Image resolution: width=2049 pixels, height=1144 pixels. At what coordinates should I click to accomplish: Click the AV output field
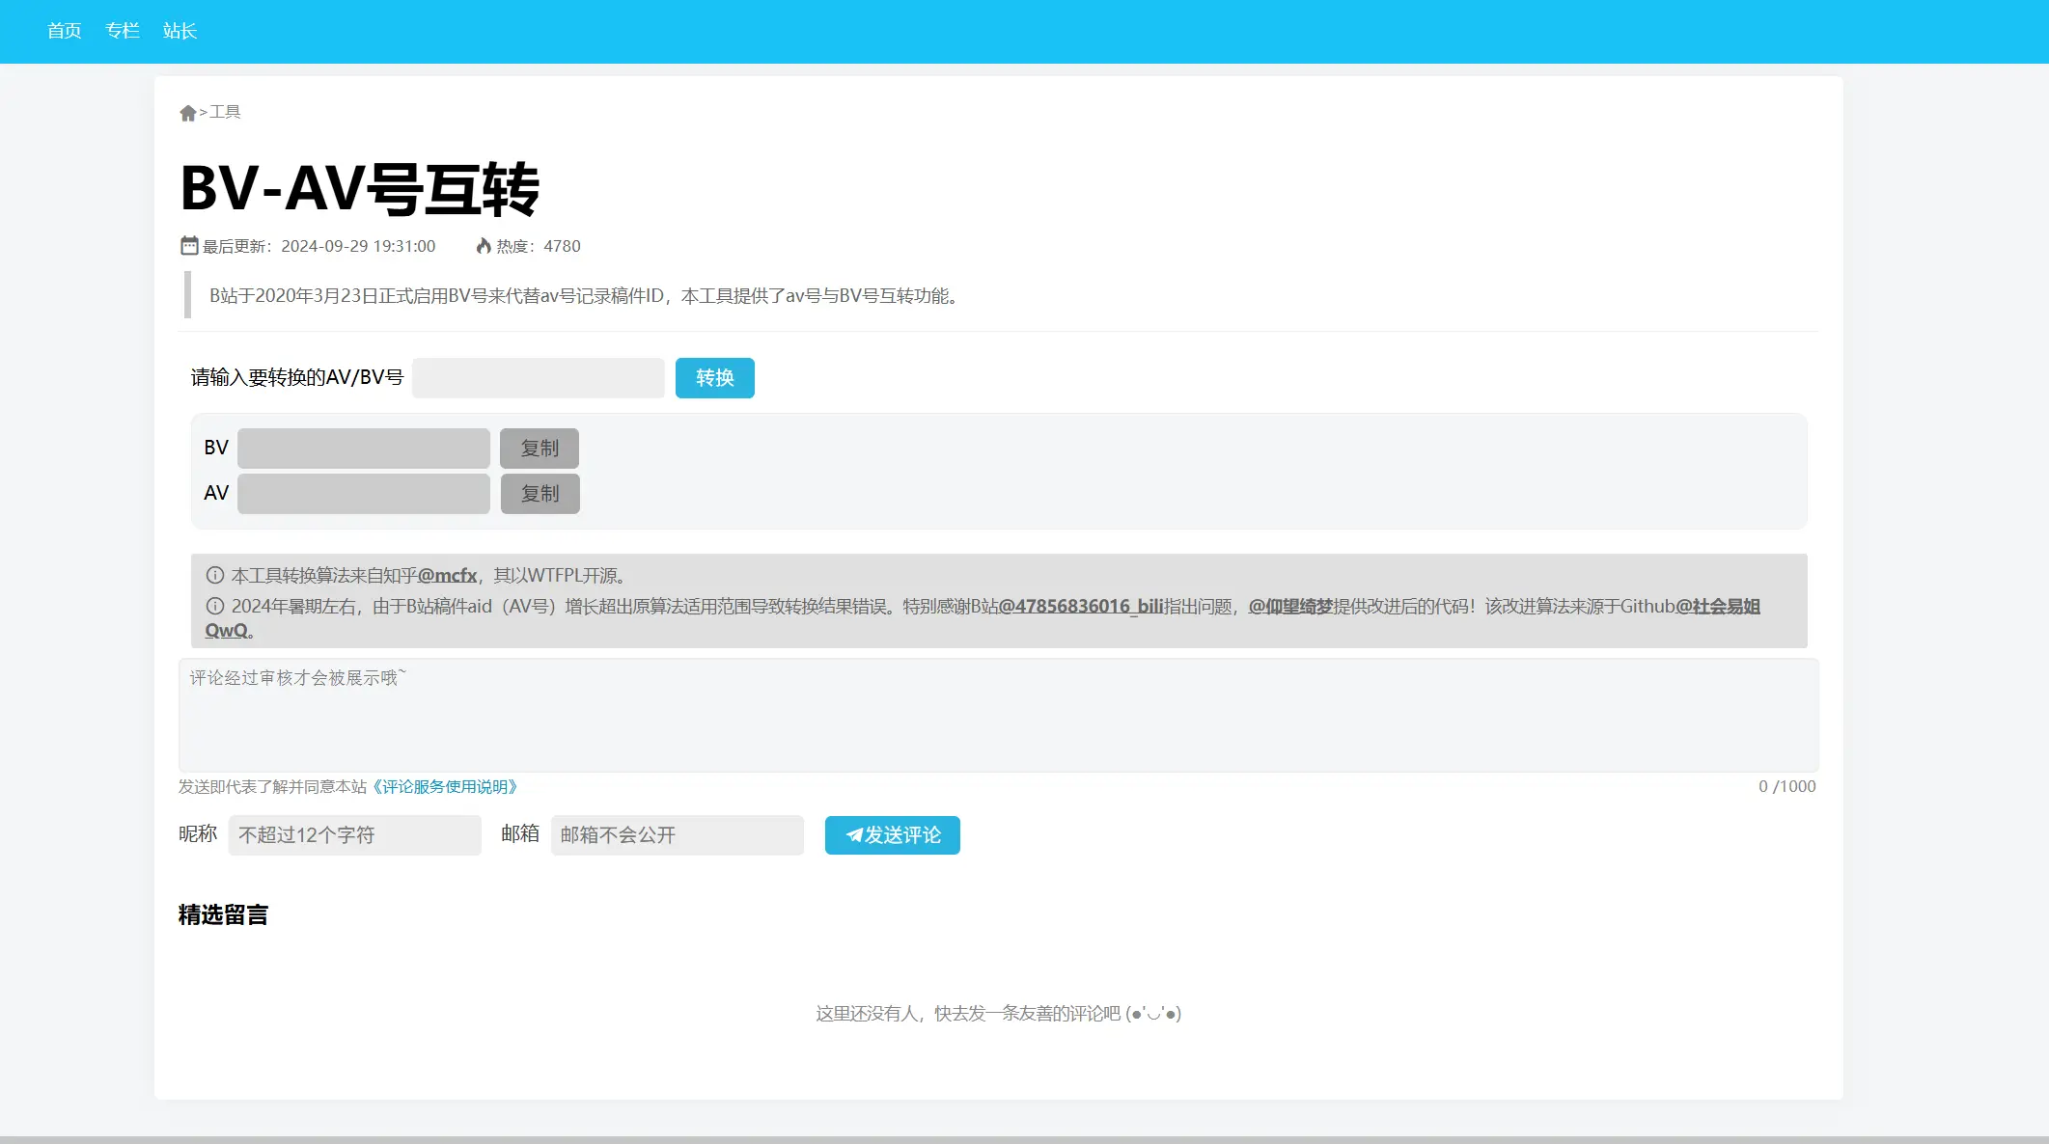[x=364, y=494]
